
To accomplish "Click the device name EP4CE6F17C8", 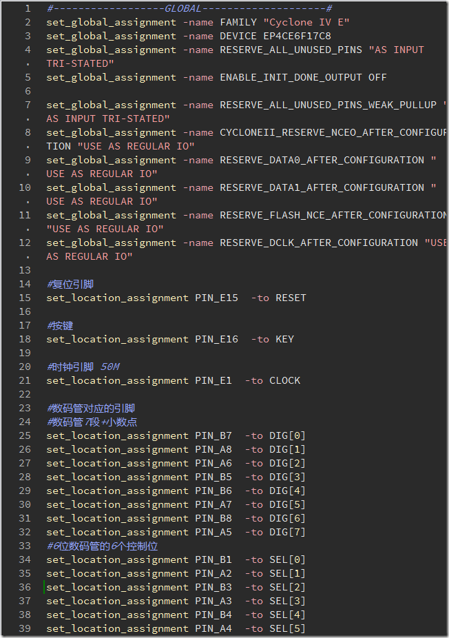I will pyautogui.click(x=297, y=37).
